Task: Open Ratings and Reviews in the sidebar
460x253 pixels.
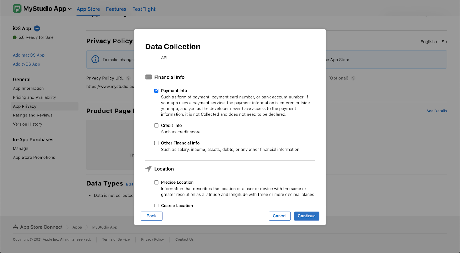Action: tap(32, 115)
